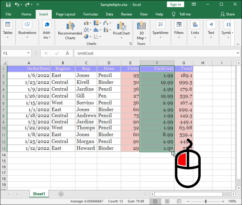242x205 pixels.
Task: Switch to the View tab
Action: click(144, 14)
